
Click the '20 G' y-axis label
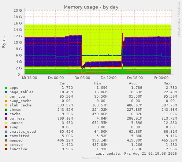coord(18,11)
